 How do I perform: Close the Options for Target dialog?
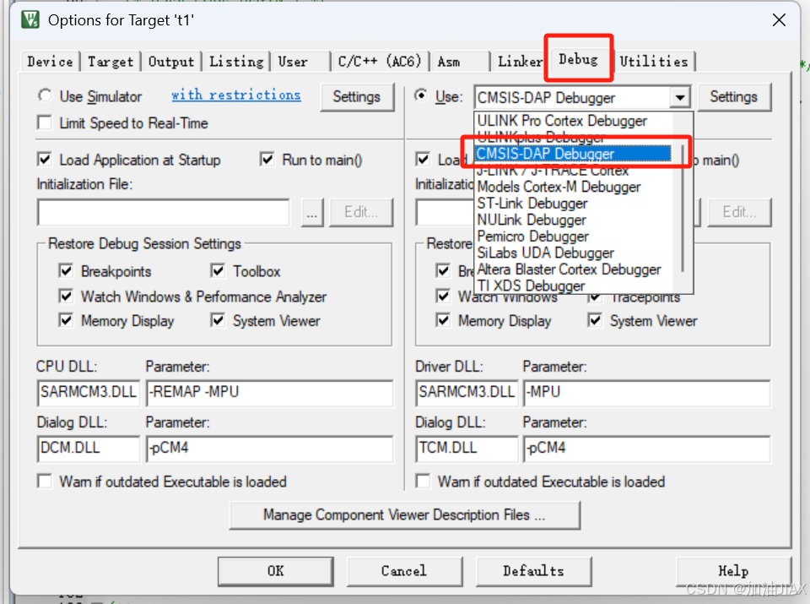coord(779,20)
